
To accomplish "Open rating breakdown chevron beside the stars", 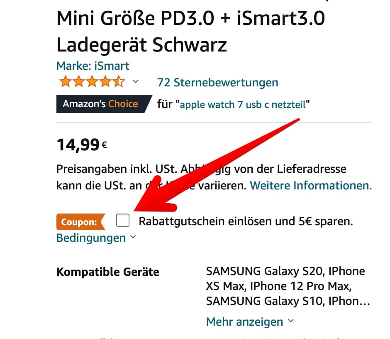I will [136, 81].
